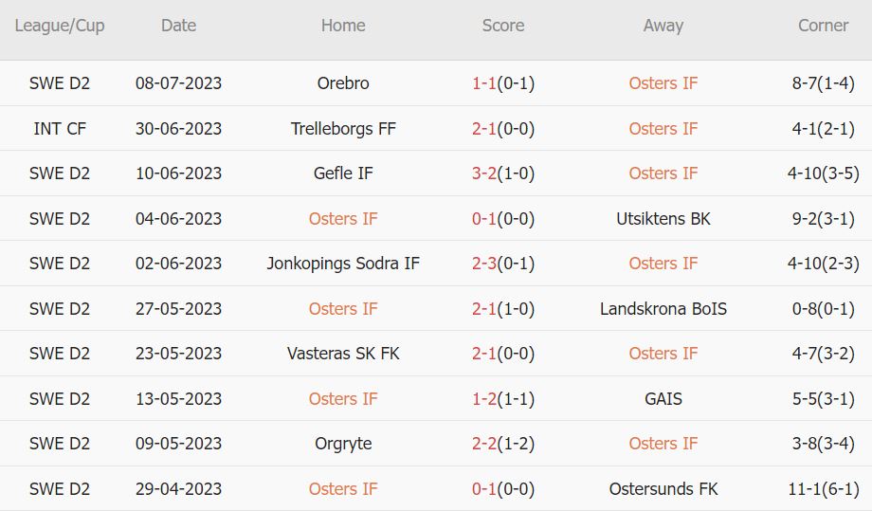Click Jonkopings Sodra IF team link
Image resolution: width=872 pixels, height=511 pixels.
(343, 264)
